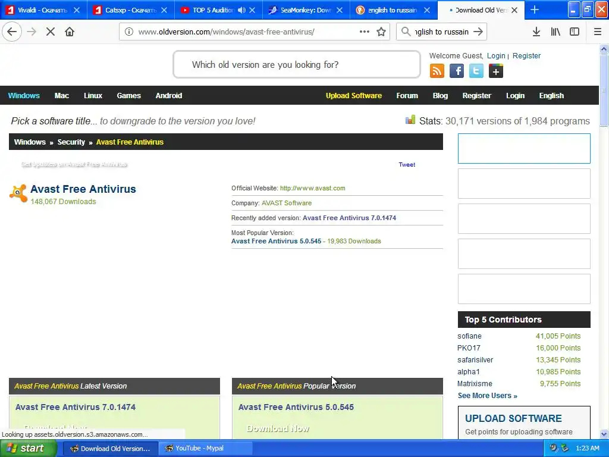Open Blog in navigation bar
This screenshot has width=609, height=457.
(x=440, y=96)
